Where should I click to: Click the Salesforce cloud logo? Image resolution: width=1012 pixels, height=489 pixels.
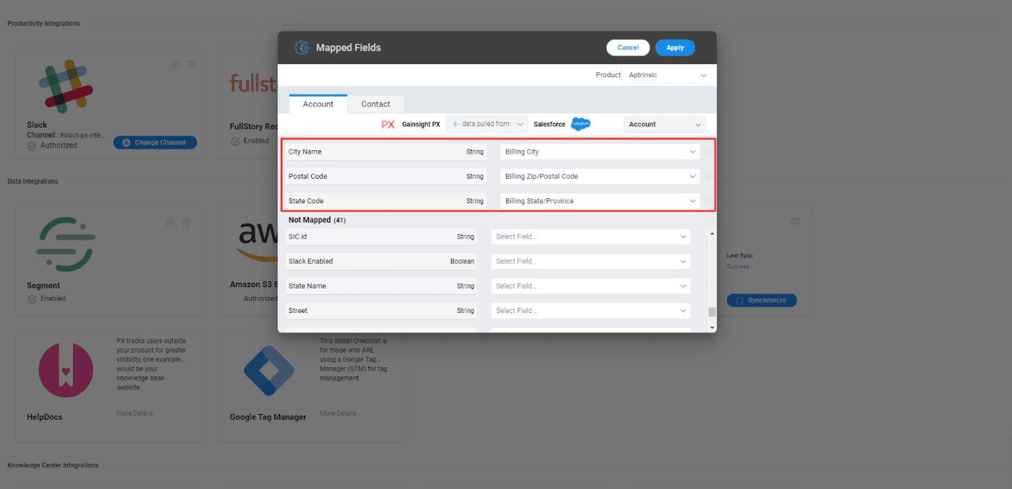click(581, 124)
